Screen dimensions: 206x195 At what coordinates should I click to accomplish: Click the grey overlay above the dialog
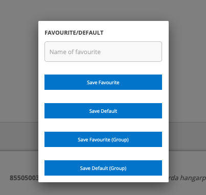103,10
